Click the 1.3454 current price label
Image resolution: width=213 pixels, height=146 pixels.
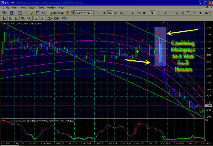[208, 106]
